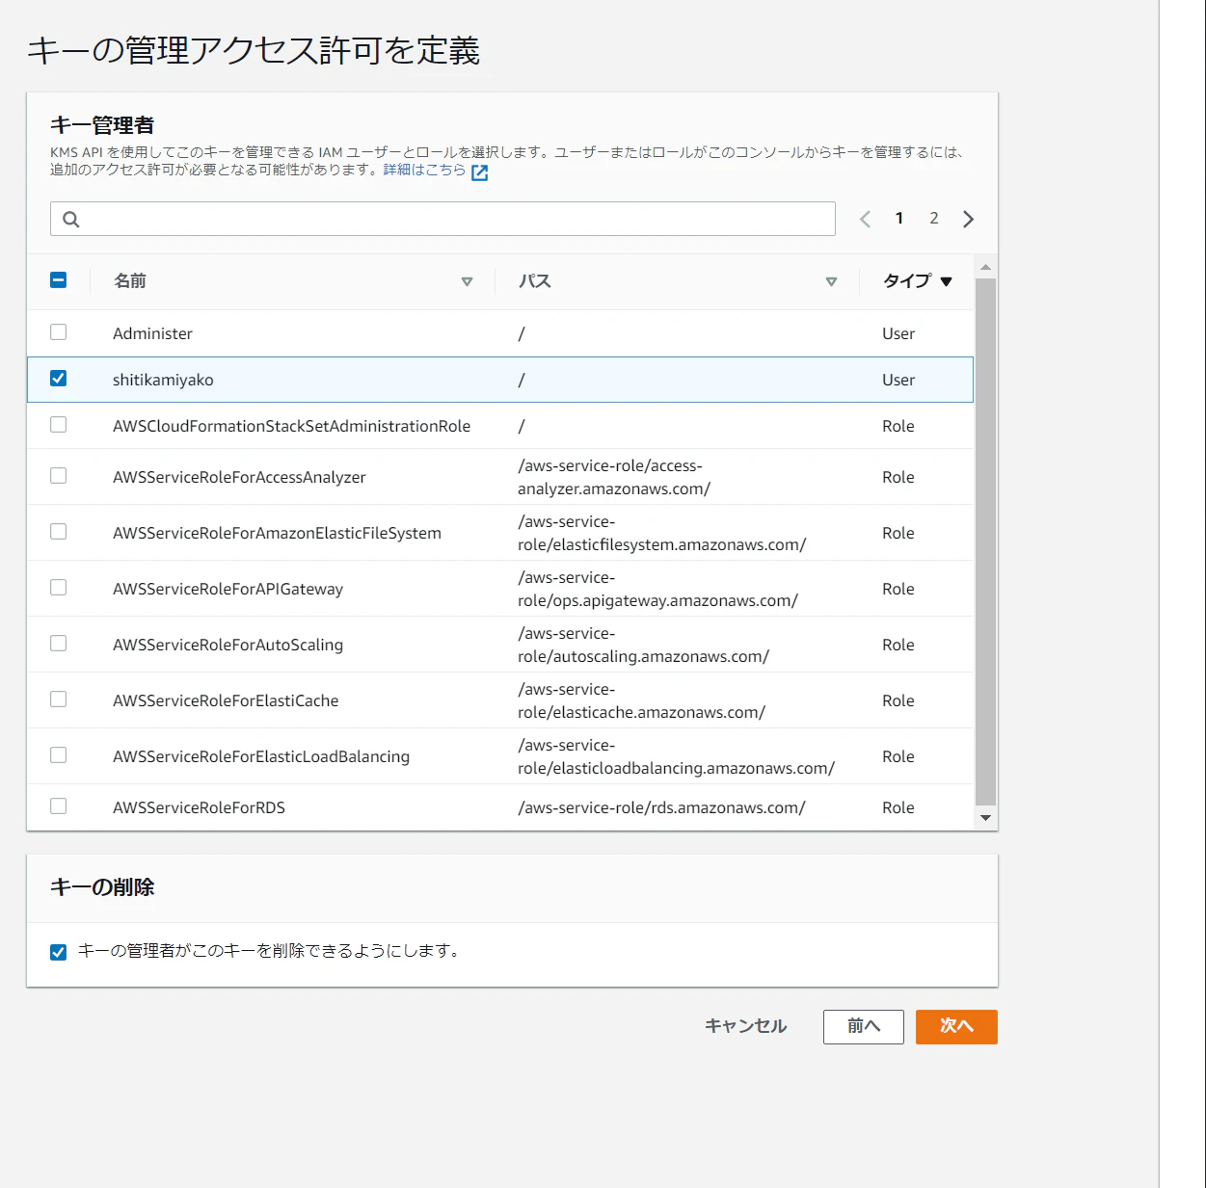Check the Administer user checkbox
Image resolution: width=1206 pixels, height=1188 pixels.
[59, 332]
